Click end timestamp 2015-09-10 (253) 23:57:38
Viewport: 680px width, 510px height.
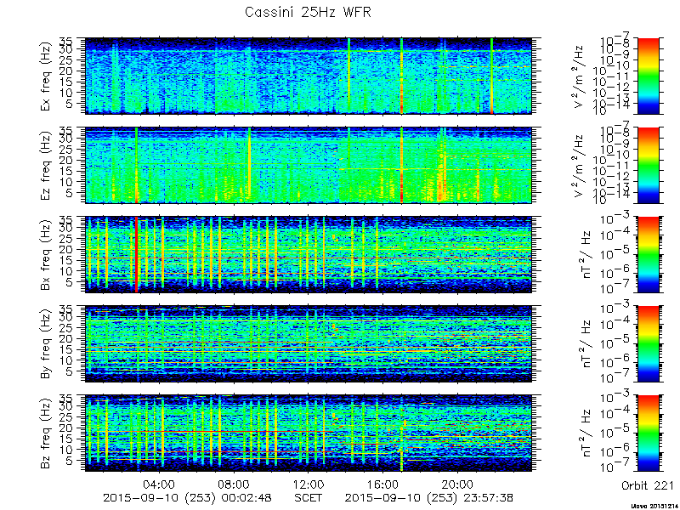(x=430, y=498)
